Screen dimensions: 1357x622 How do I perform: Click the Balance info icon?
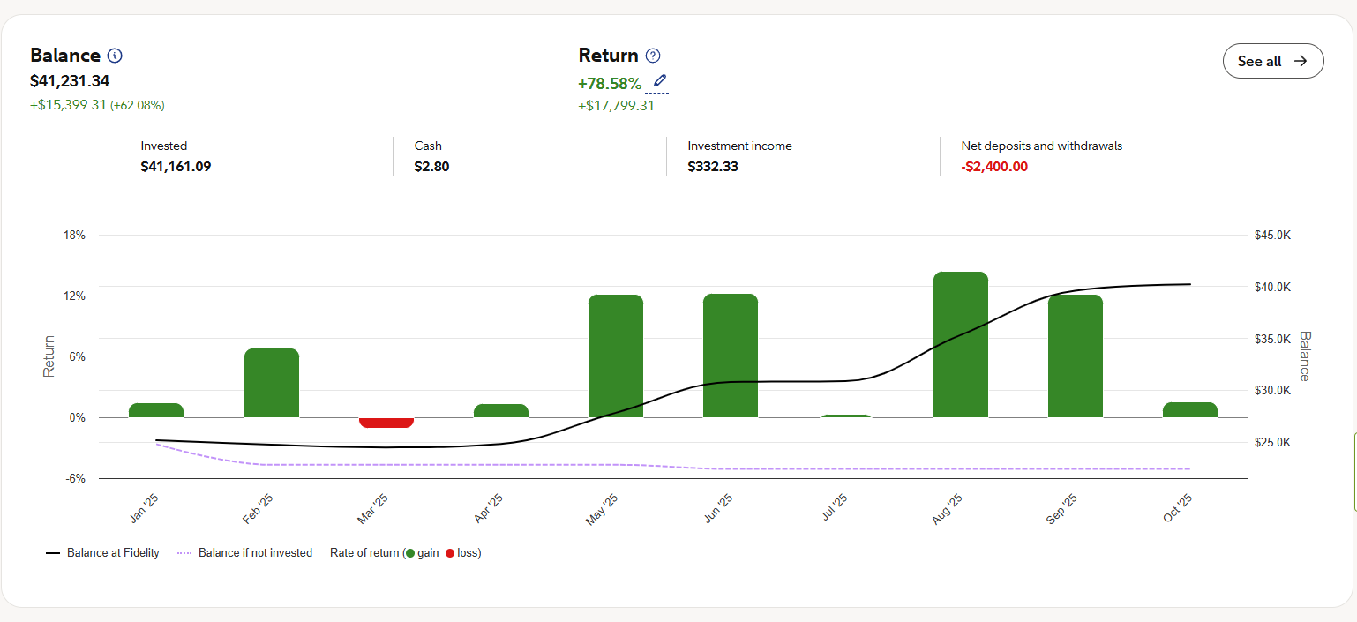click(x=115, y=56)
